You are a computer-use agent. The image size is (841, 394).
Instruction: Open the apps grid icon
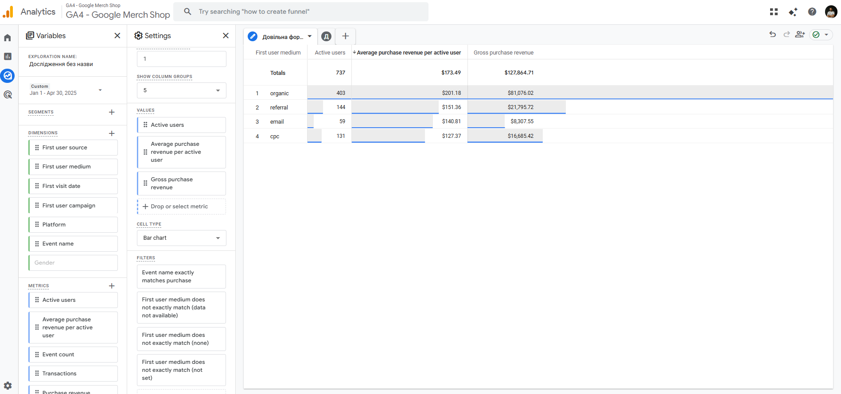[774, 12]
